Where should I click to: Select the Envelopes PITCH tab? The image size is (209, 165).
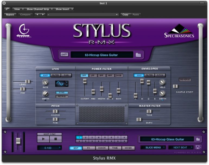click(x=160, y=75)
